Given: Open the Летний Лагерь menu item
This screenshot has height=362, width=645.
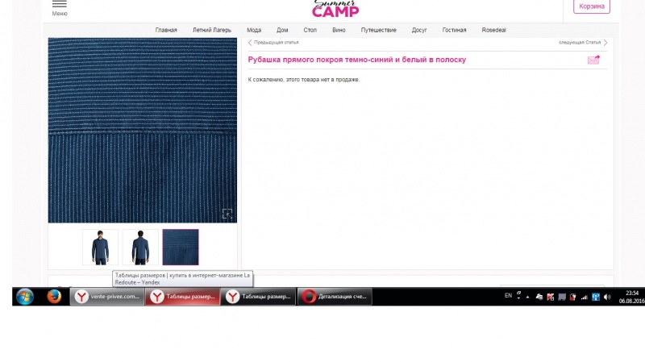Looking at the screenshot, I should pos(212,30).
